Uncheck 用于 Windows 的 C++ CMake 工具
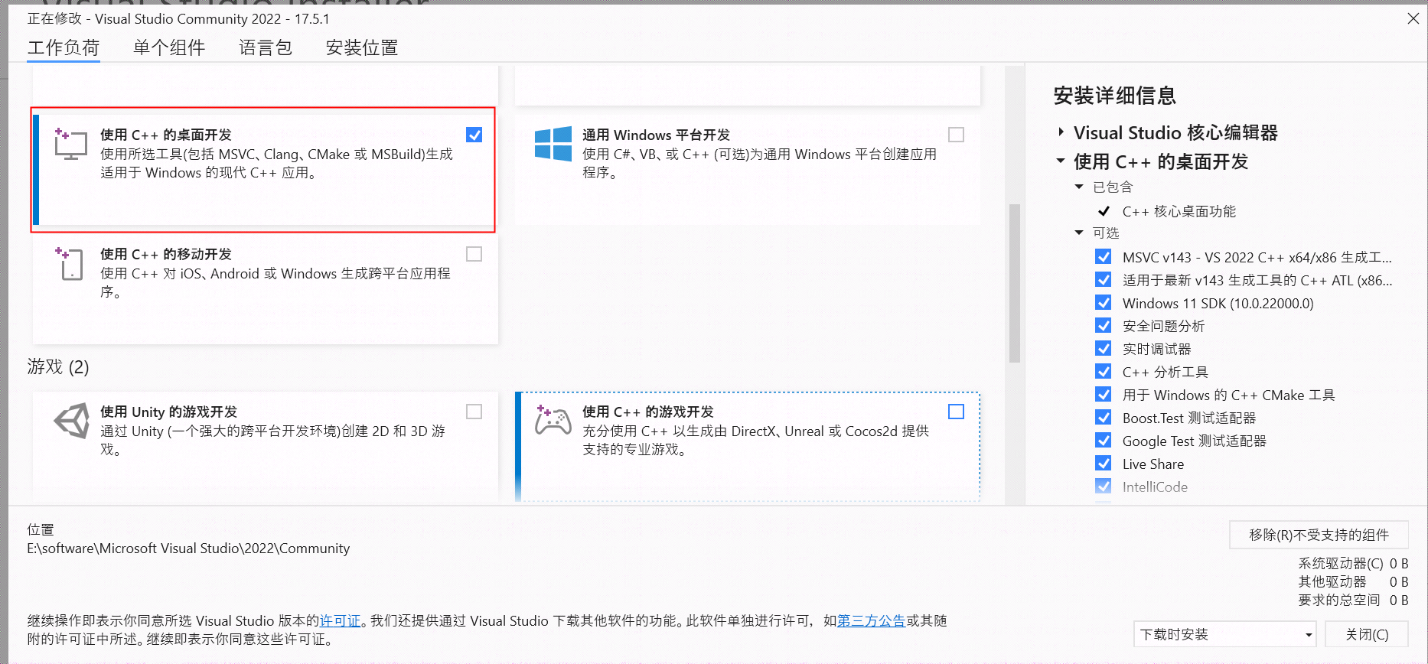 (1104, 394)
